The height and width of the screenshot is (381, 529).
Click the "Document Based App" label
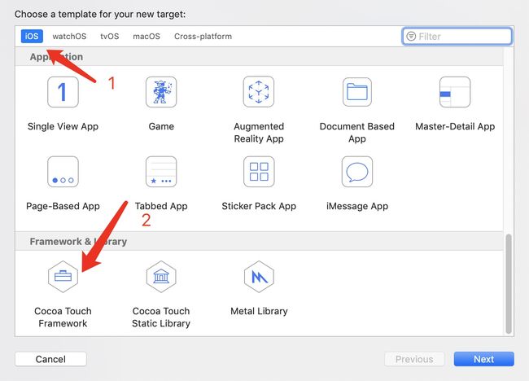(357, 132)
